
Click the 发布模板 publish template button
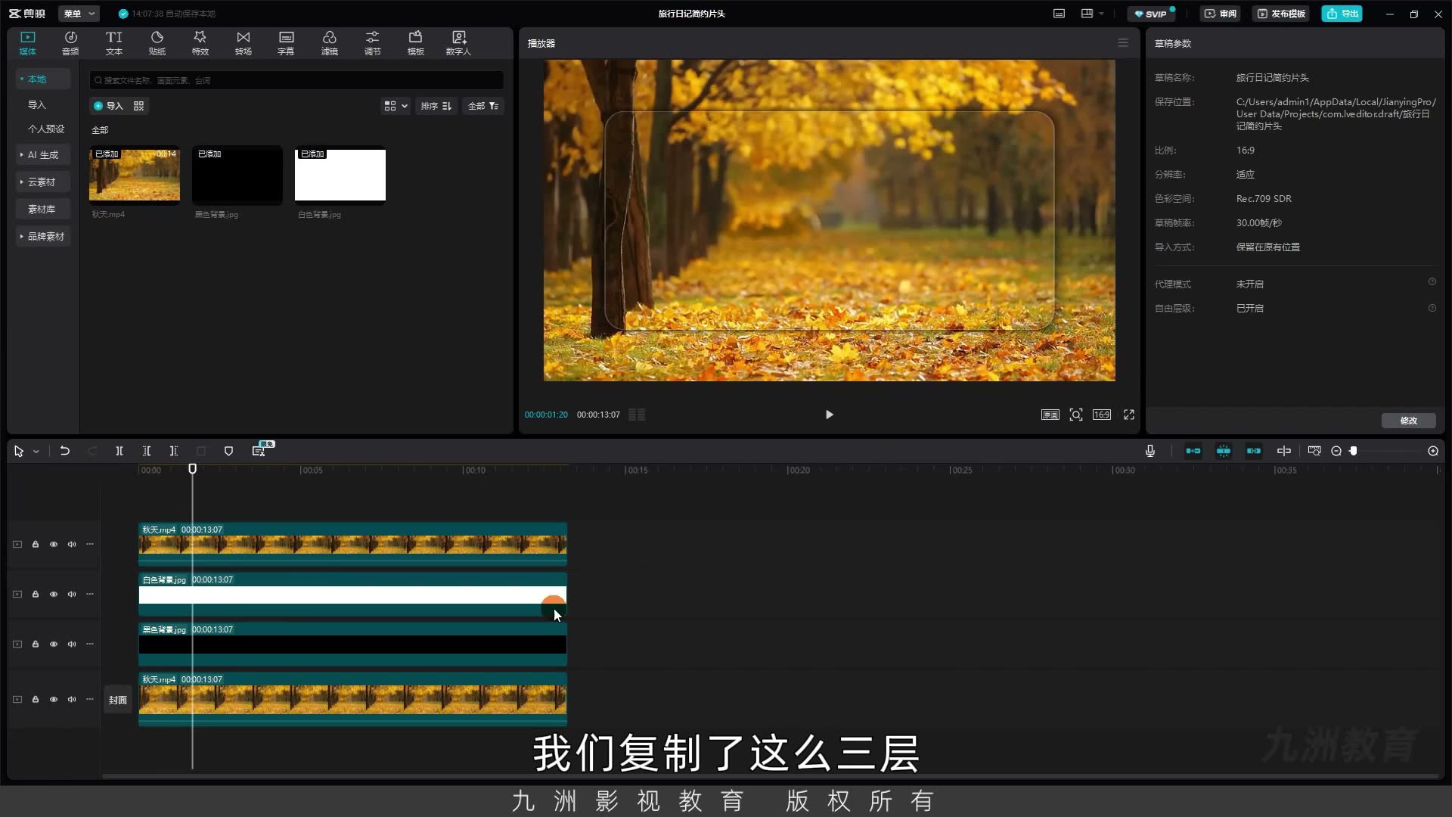[1281, 14]
